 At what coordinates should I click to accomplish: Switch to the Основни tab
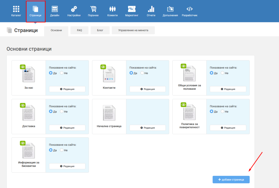(56, 30)
